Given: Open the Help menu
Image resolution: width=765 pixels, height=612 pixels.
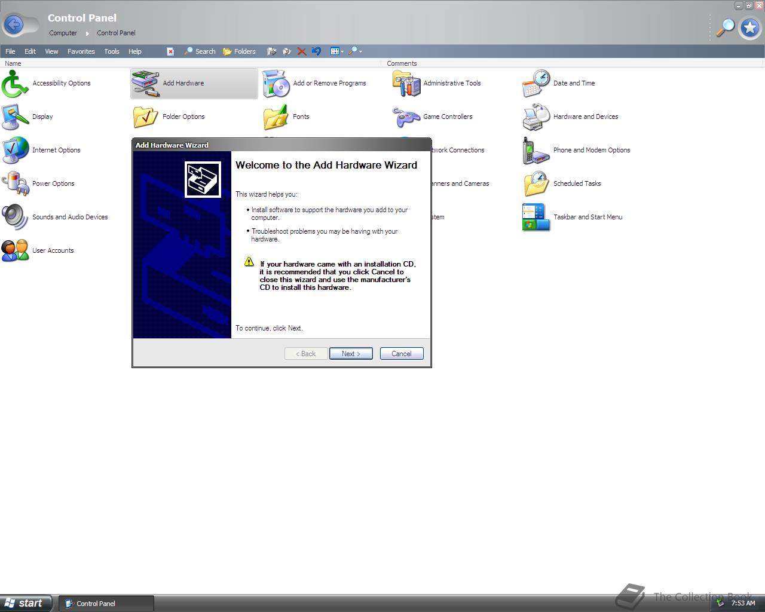Looking at the screenshot, I should click(x=135, y=51).
